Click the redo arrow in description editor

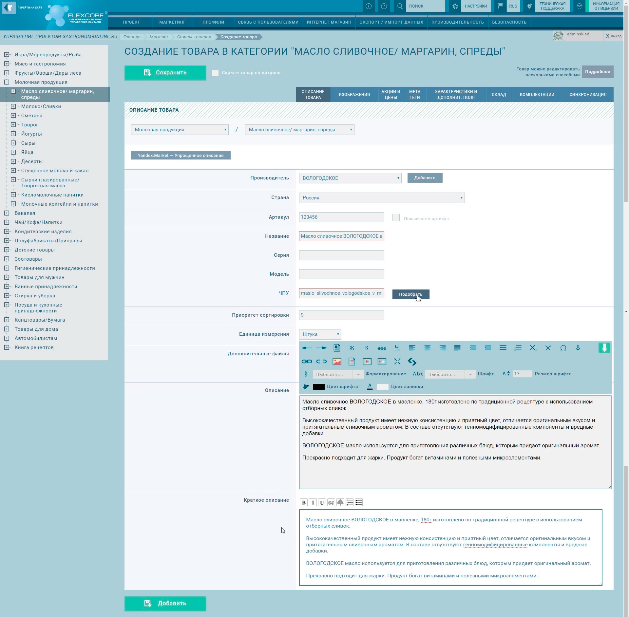click(322, 348)
